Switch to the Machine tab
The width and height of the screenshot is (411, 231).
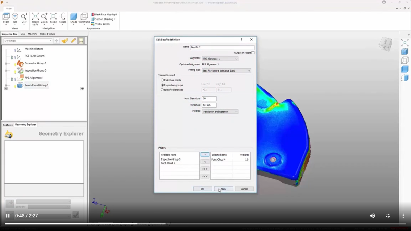33,34
